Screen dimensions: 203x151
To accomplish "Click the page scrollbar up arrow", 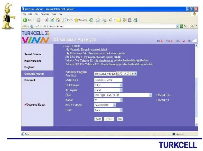I will pos(196,46).
